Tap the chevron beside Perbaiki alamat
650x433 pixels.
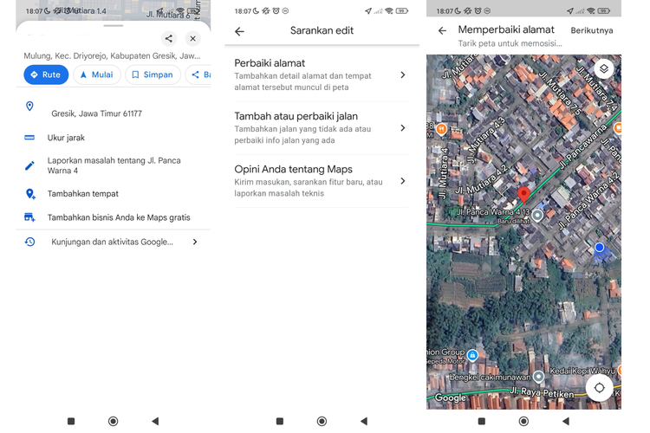pyautogui.click(x=402, y=75)
